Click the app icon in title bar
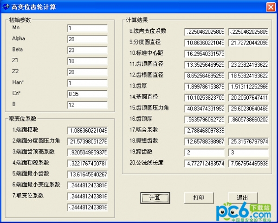 (5, 7)
